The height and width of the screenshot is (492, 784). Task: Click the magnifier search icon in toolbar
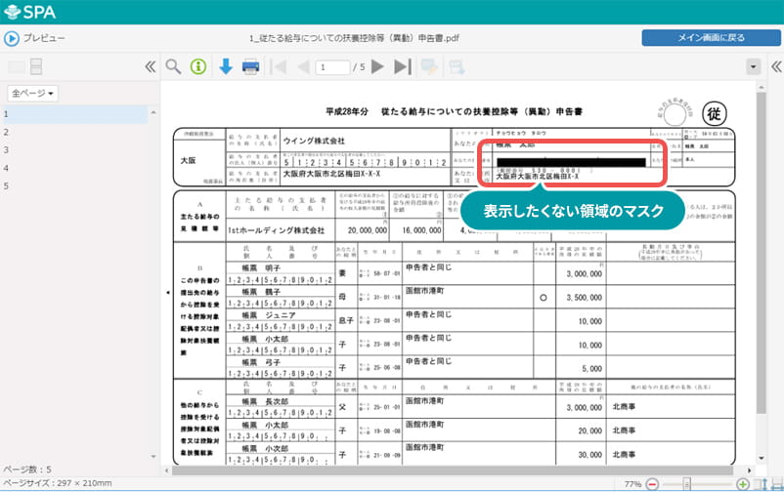click(x=173, y=66)
